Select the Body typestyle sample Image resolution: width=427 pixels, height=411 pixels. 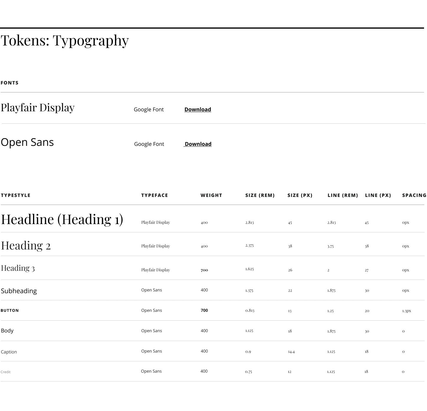tap(7, 331)
